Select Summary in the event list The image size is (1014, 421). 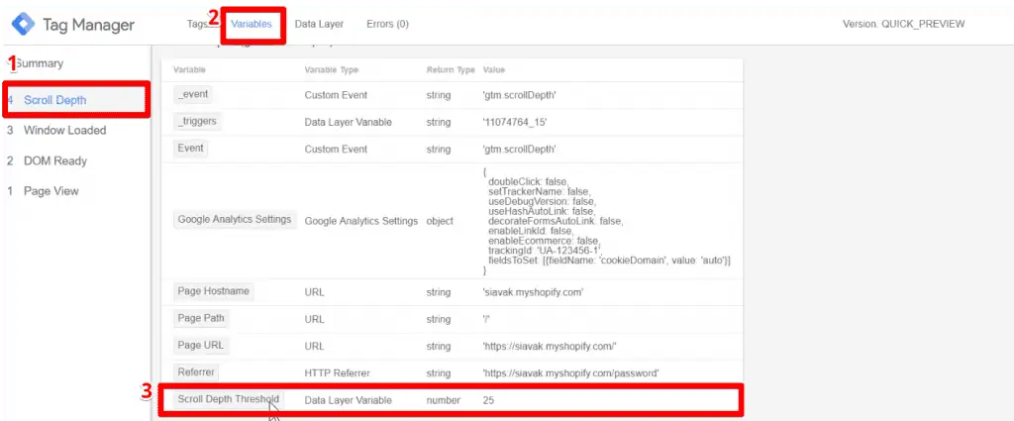click(x=38, y=63)
